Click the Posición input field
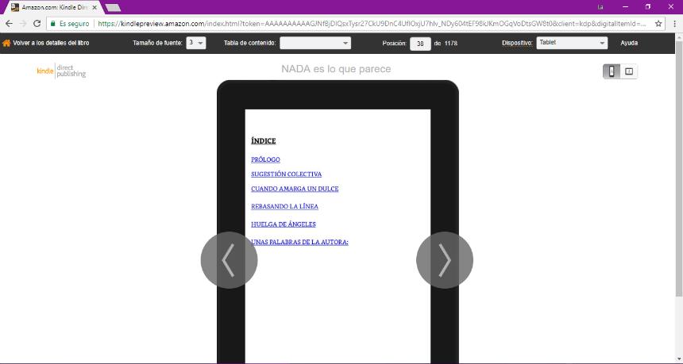The image size is (683, 364). point(420,44)
